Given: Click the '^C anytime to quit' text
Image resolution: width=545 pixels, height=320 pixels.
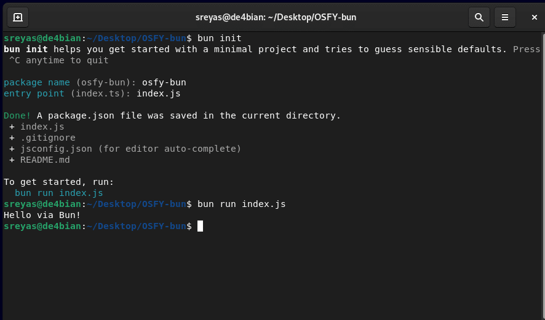Looking at the screenshot, I should coord(58,60).
